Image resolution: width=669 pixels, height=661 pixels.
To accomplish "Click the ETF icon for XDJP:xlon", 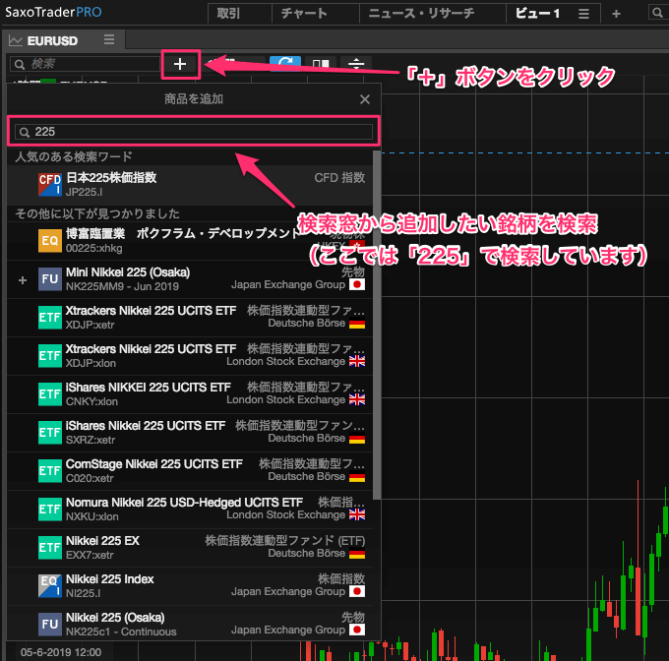I will point(50,356).
